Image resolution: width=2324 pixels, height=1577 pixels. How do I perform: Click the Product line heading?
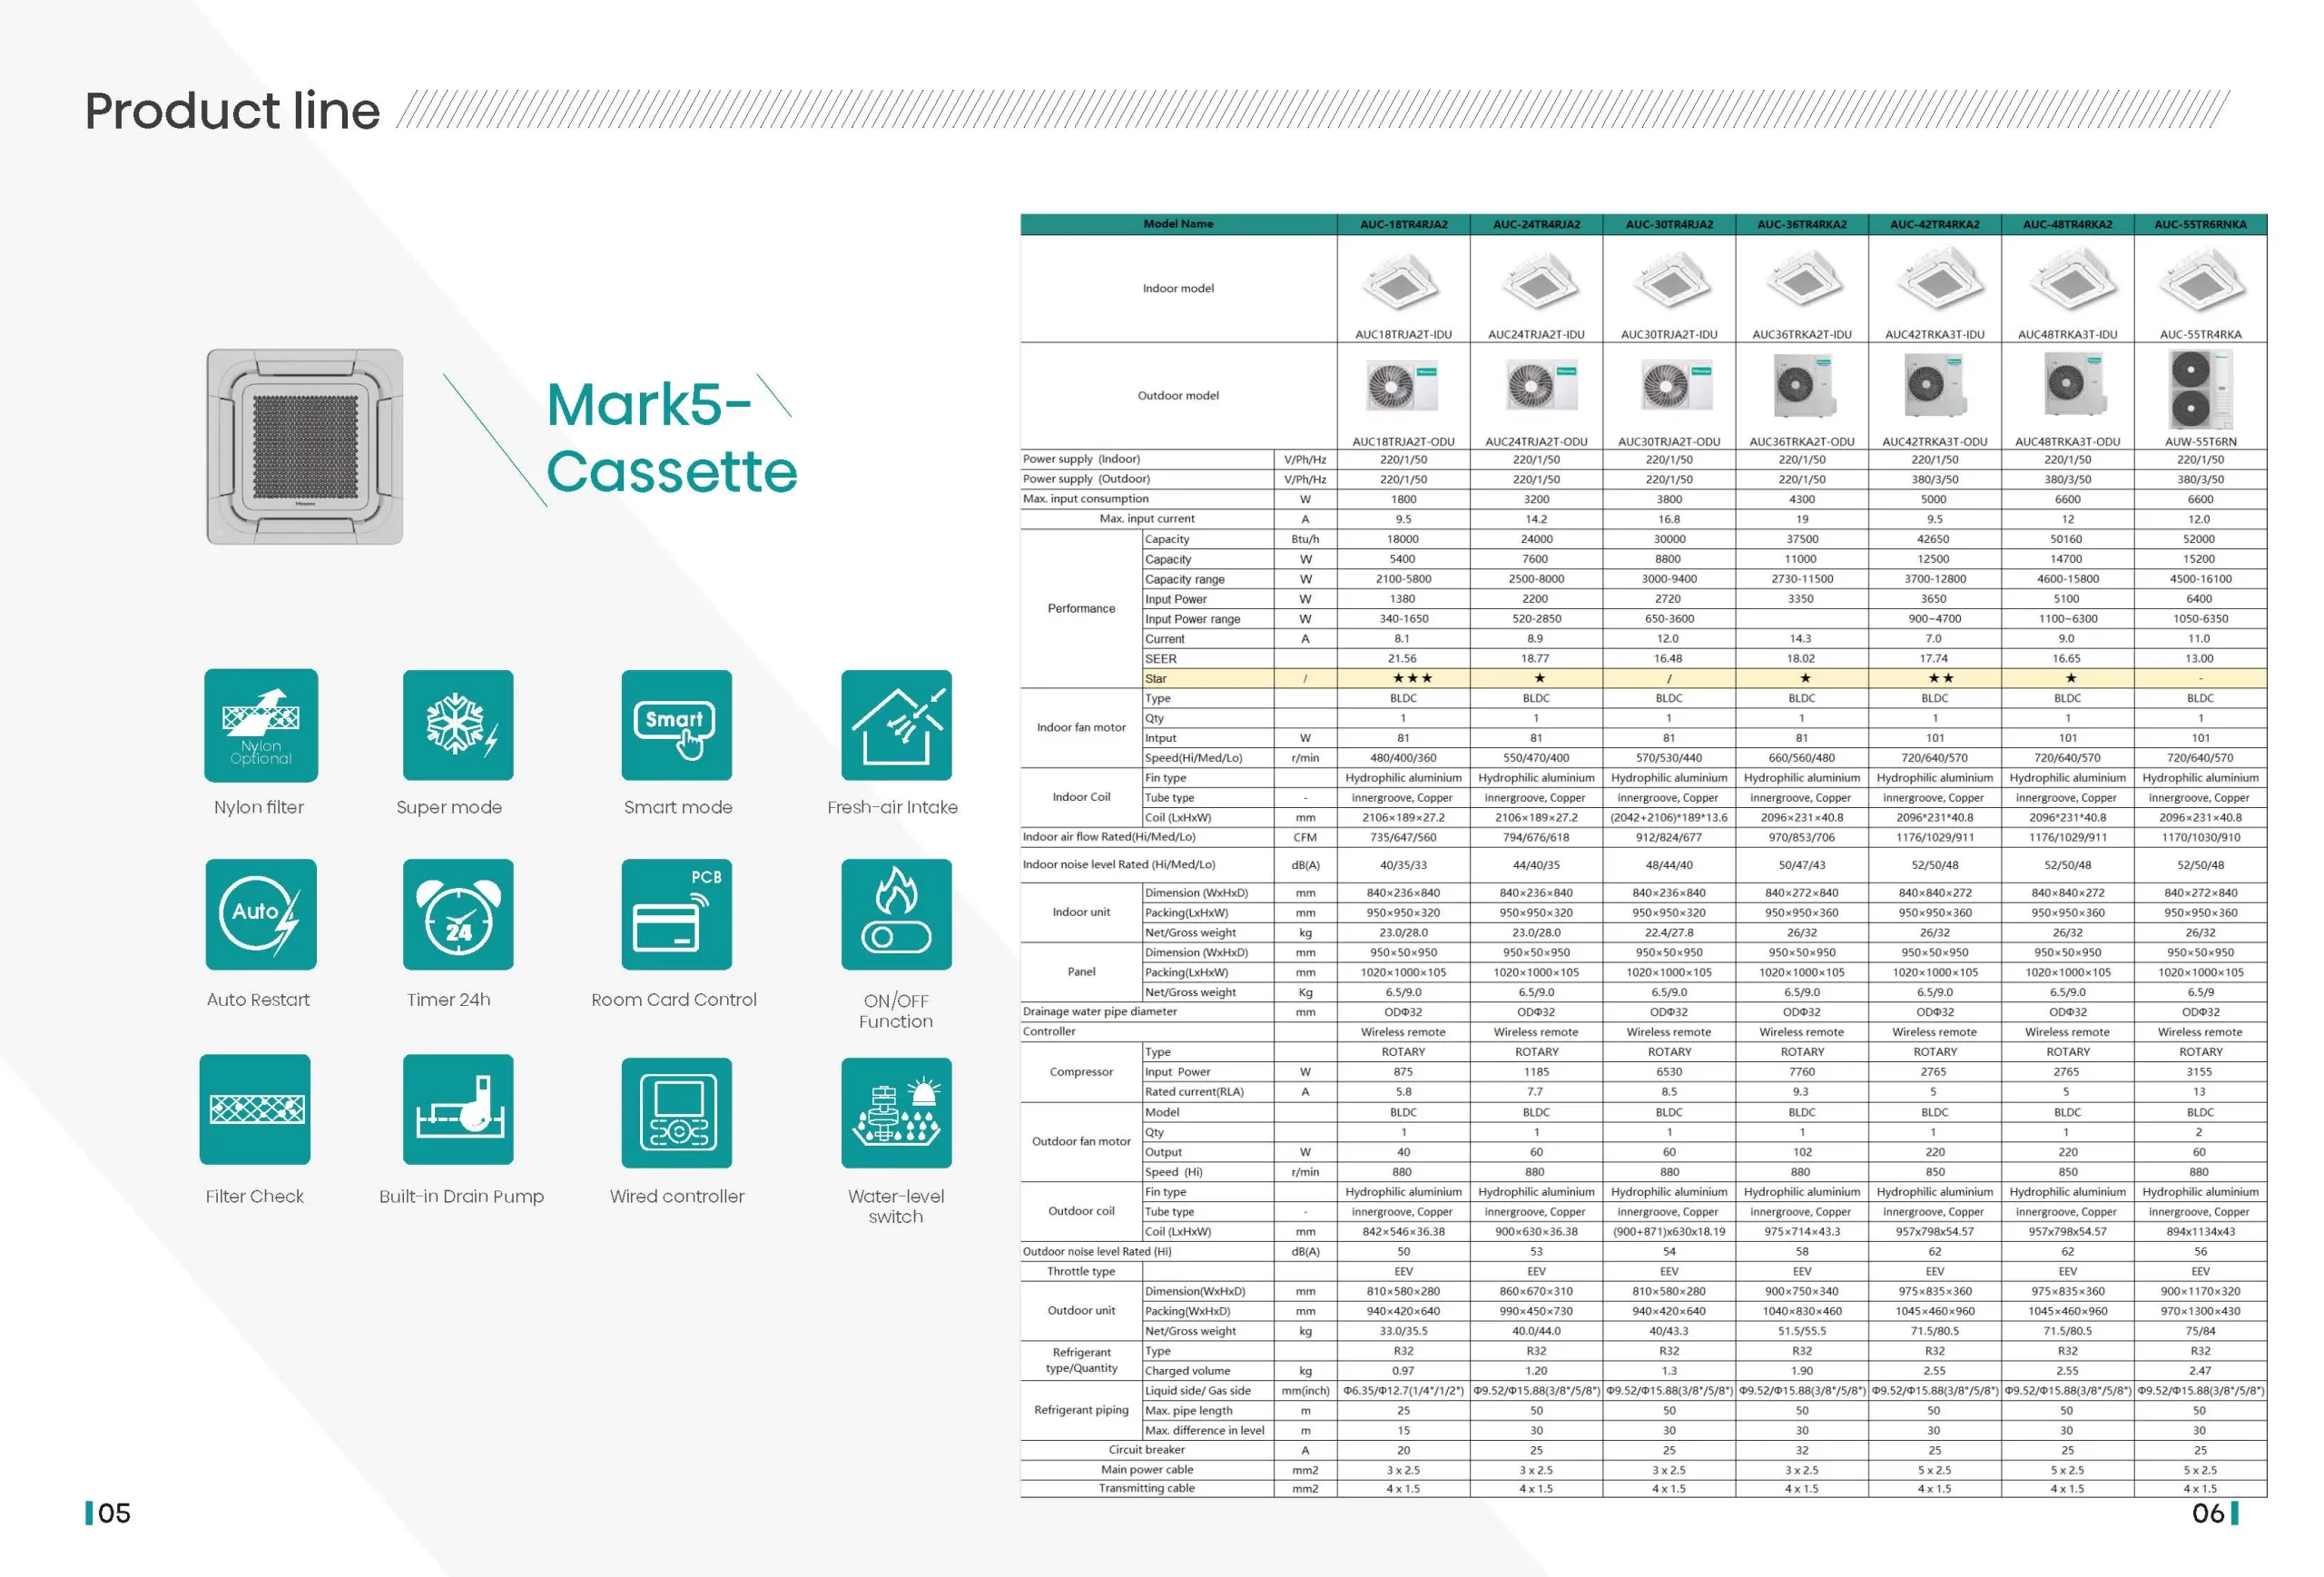[232, 110]
